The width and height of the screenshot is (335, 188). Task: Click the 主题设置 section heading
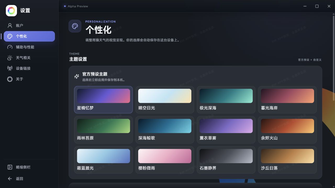(78, 59)
